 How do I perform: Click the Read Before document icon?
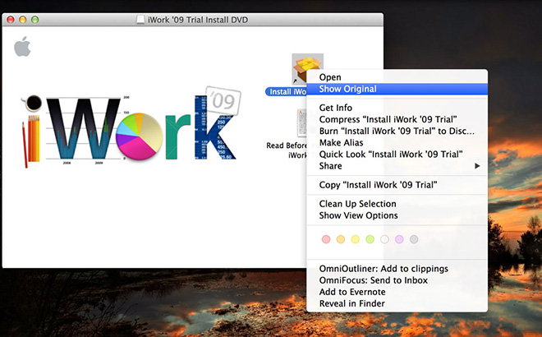click(x=301, y=122)
